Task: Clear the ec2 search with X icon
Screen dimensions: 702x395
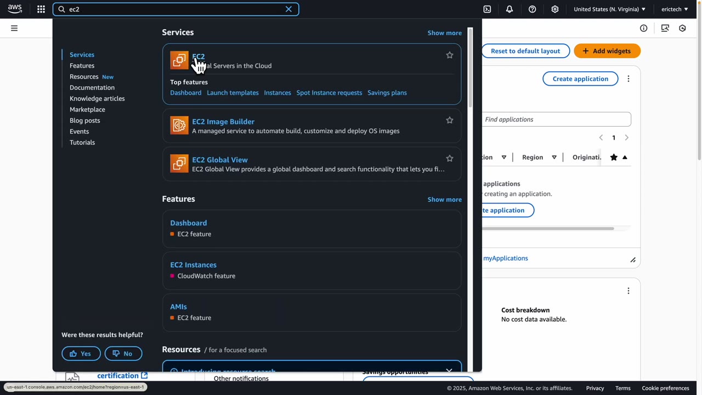Action: 288,9
